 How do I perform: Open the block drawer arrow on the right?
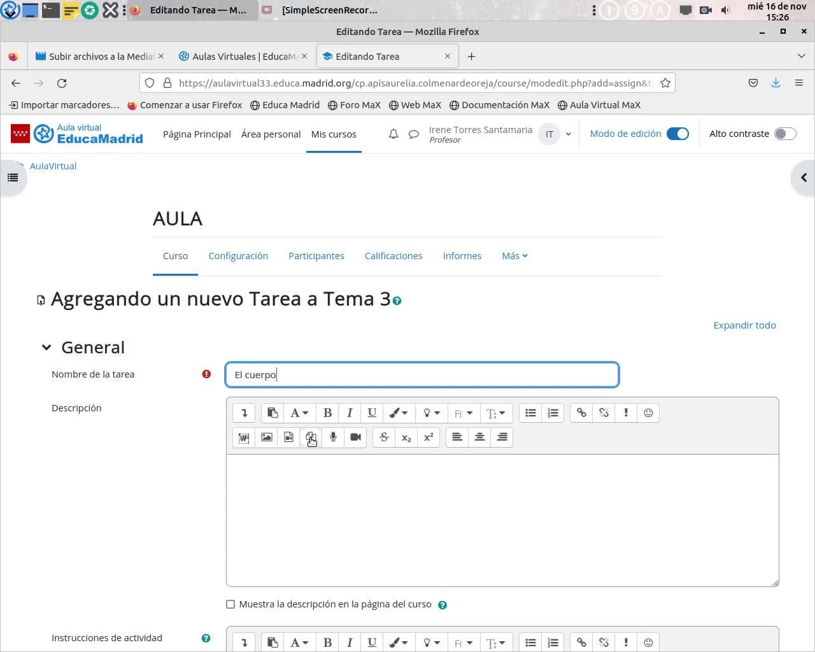[804, 178]
